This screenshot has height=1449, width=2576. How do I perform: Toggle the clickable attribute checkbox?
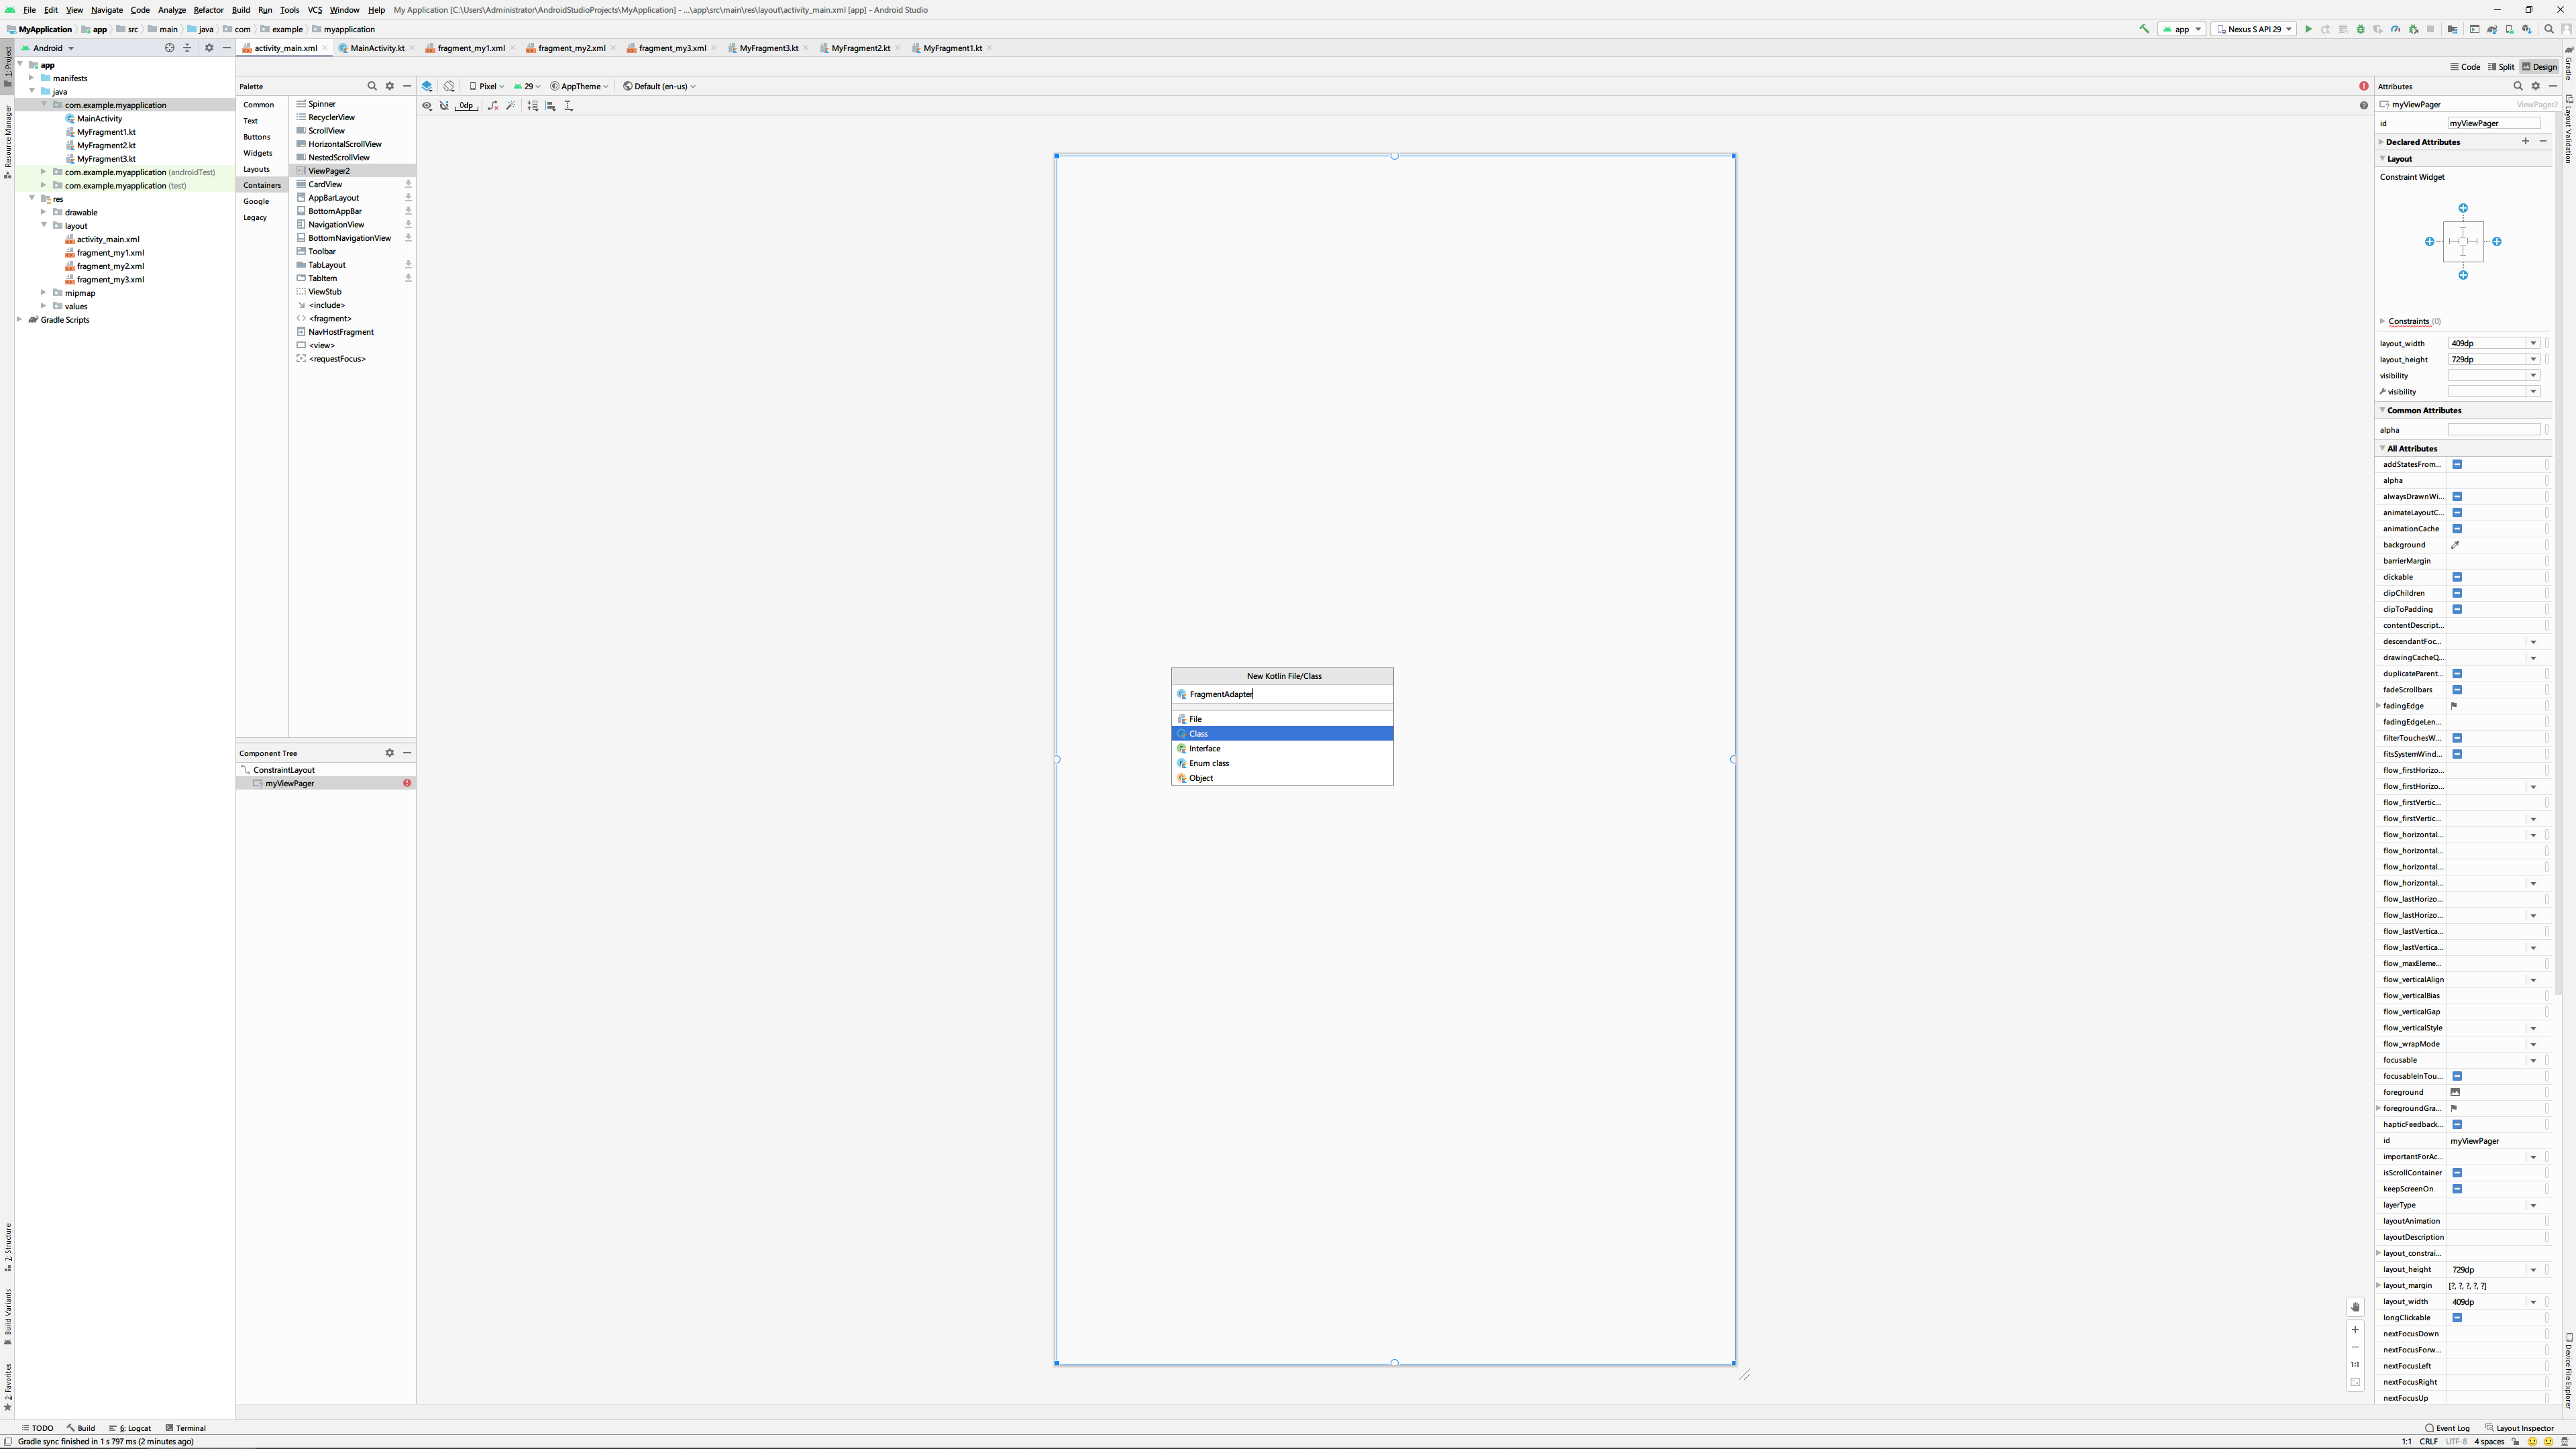[2456, 577]
